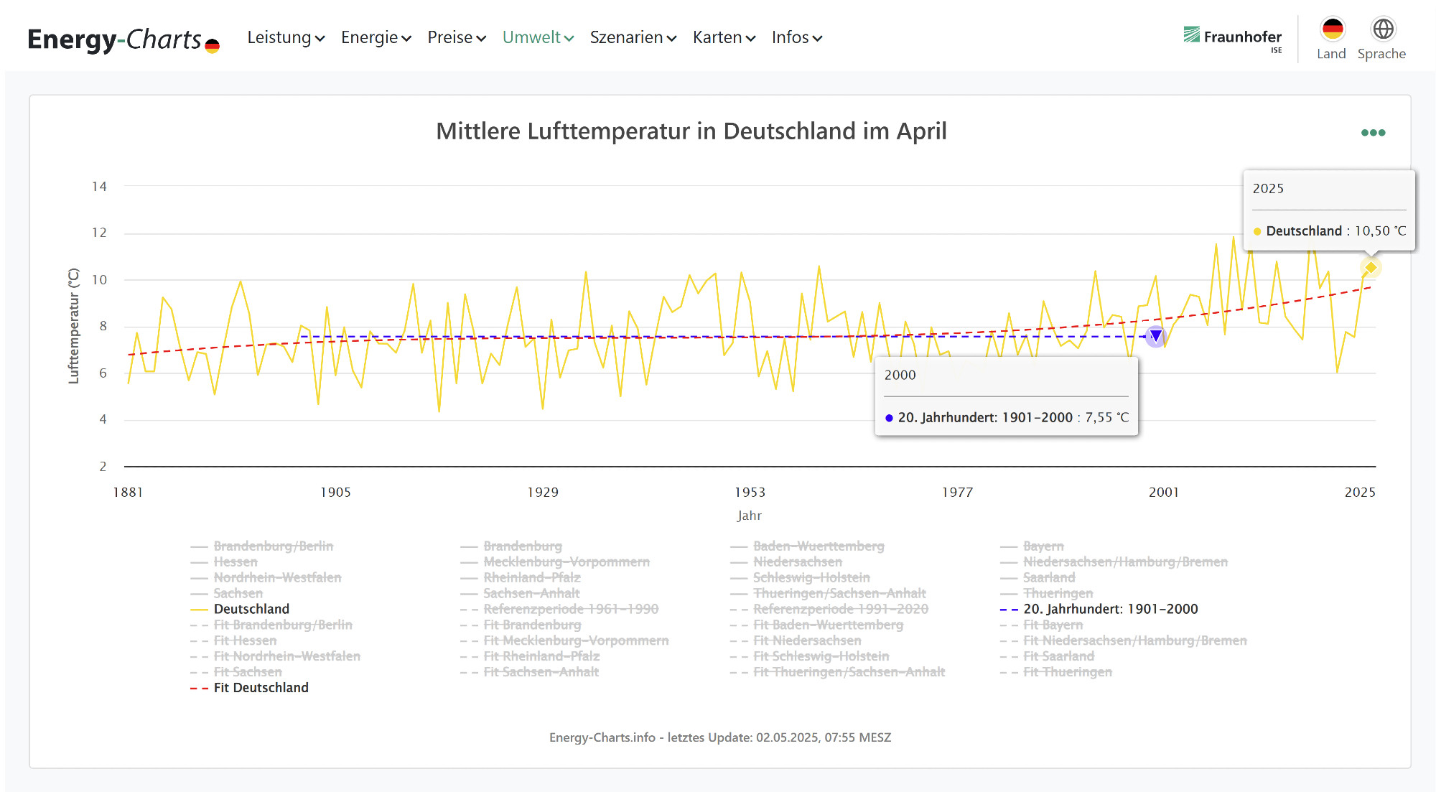
Task: Show Fit Brandenburg trend line
Action: (521, 625)
